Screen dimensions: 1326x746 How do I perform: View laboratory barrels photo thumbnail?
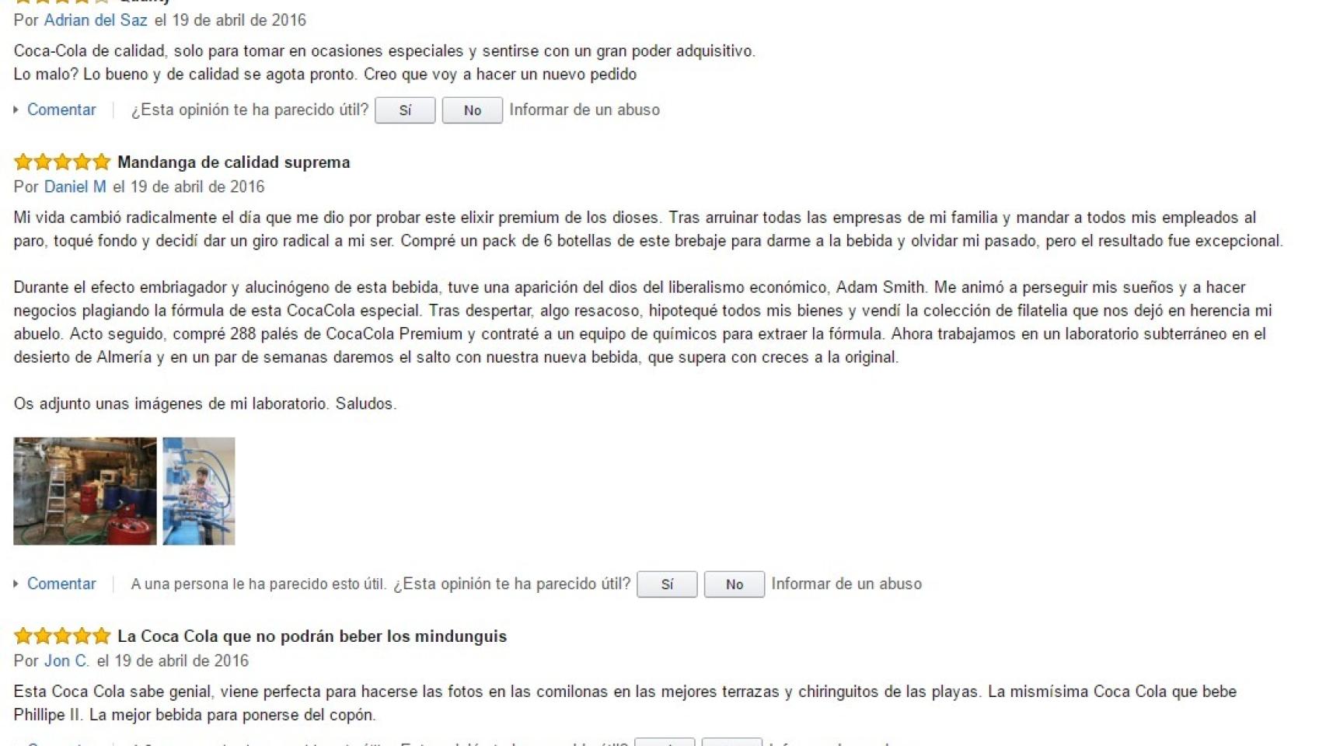pos(85,491)
